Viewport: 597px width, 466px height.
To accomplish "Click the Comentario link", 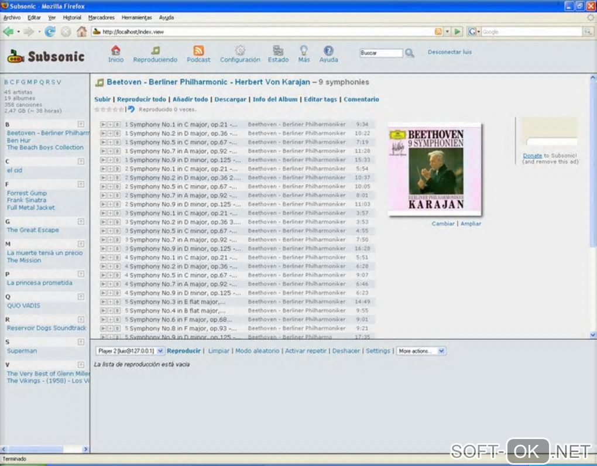I will click(361, 100).
